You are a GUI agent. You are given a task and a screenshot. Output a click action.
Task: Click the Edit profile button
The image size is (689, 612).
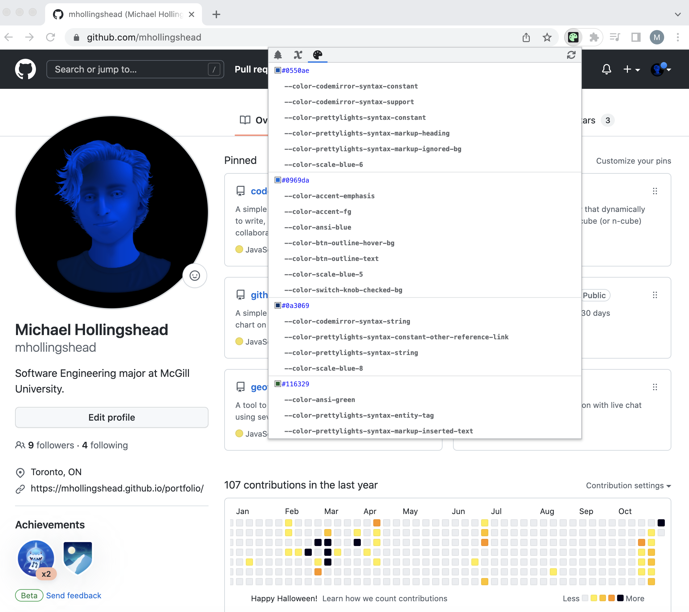pos(111,417)
